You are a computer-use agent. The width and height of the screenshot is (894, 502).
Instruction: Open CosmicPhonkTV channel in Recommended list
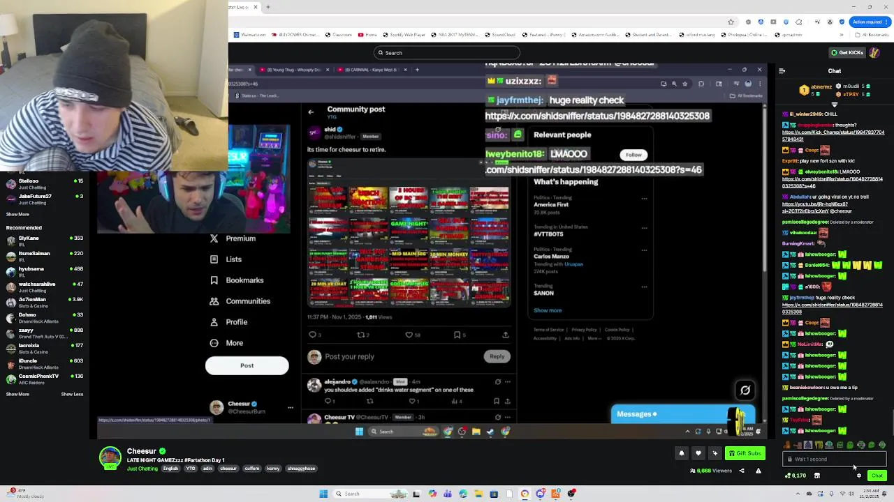(x=45, y=379)
